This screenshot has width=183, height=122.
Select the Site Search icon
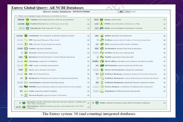(x=27, y=28)
